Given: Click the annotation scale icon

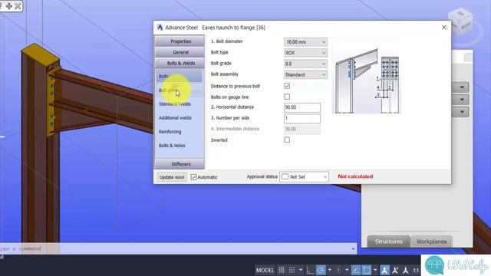Looking at the screenshot, I should [x=406, y=270].
